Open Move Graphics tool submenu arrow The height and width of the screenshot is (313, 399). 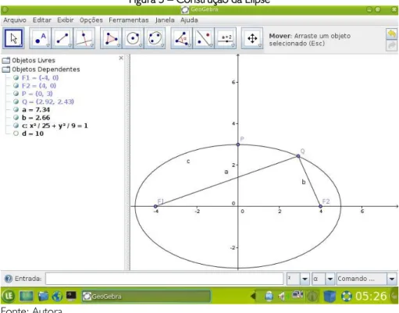click(260, 45)
